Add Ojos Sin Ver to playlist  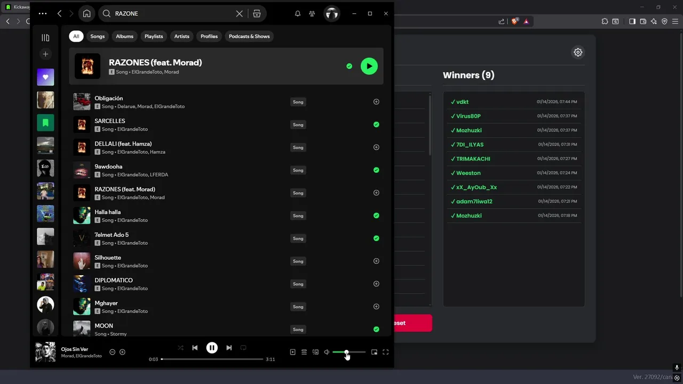122,352
